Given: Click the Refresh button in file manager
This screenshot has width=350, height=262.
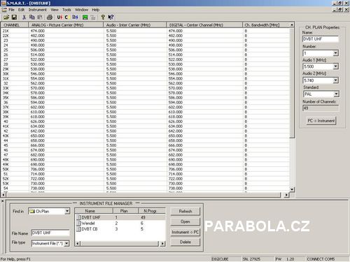Looking at the screenshot, I should click(x=185, y=211).
